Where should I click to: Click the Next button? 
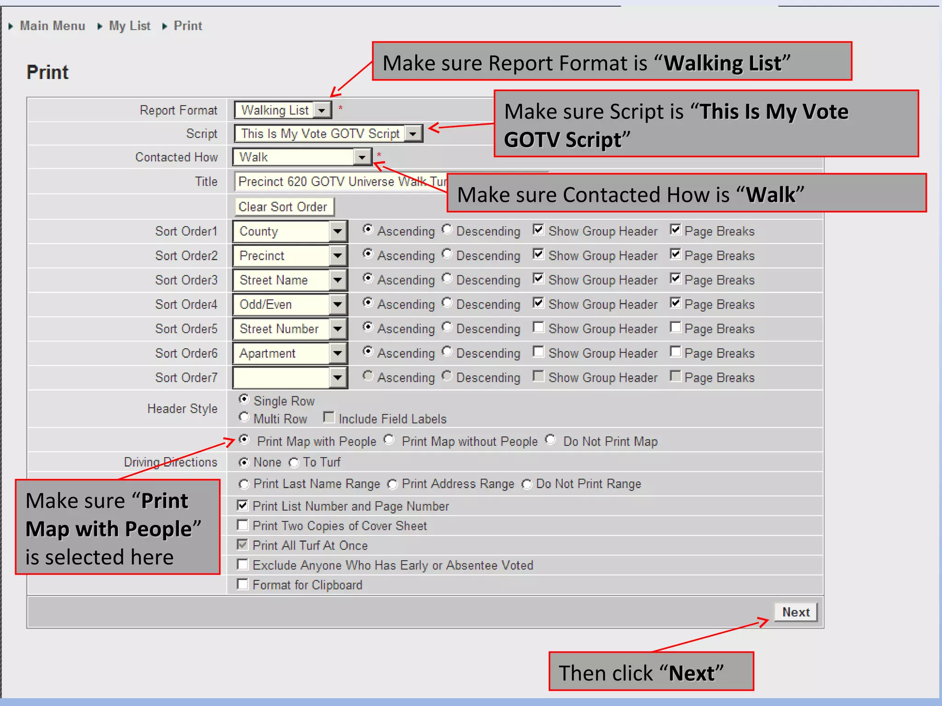coord(796,612)
